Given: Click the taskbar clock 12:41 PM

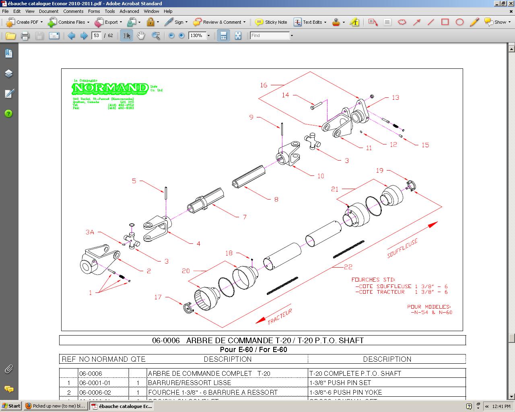Looking at the screenshot, I should 501,406.
